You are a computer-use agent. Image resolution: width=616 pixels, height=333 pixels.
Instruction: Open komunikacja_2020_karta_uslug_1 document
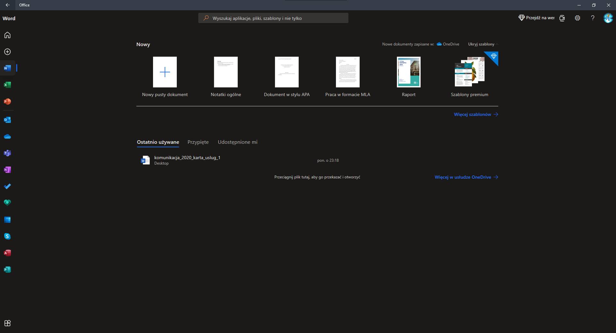[187, 158]
